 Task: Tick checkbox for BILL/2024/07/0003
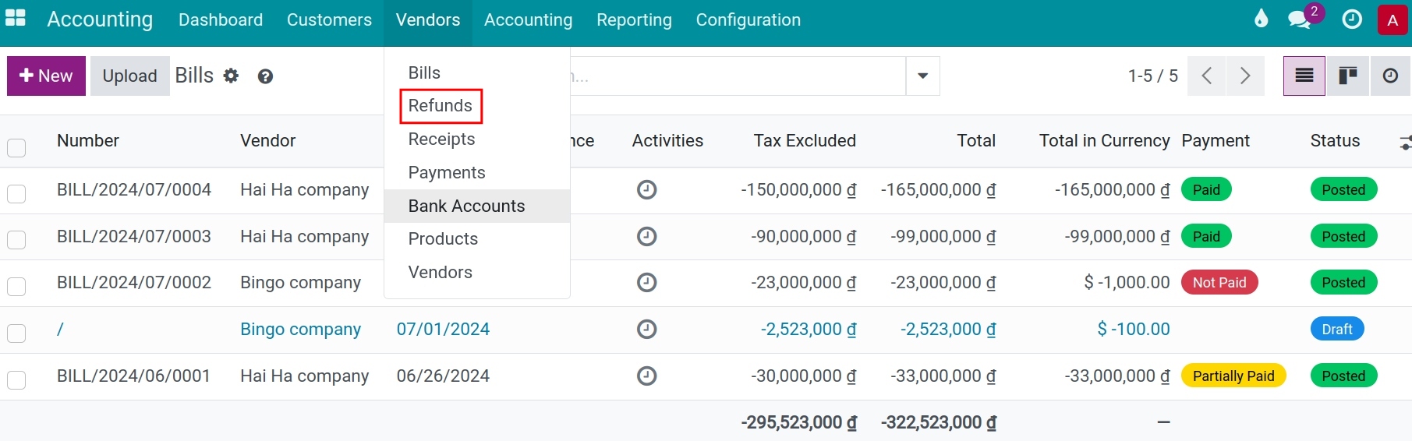(x=16, y=240)
